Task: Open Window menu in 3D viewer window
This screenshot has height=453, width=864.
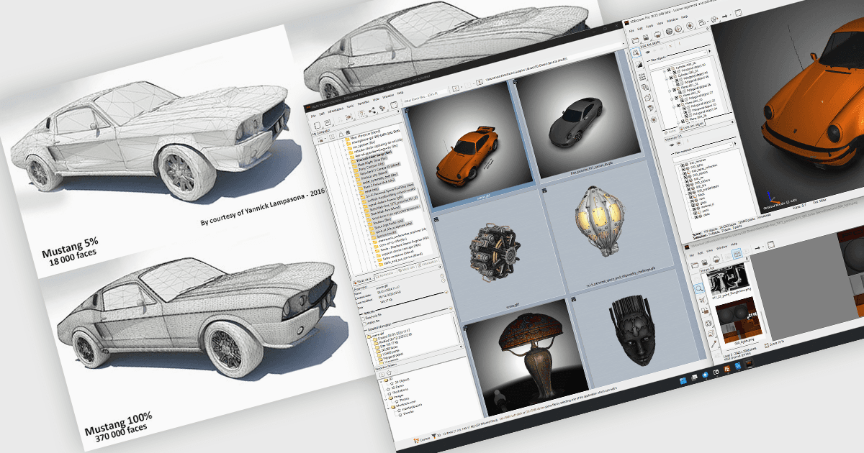Action: click(x=672, y=20)
